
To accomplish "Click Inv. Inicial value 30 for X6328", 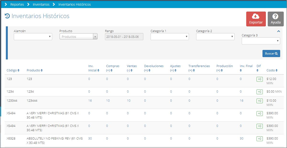I will point(90,139).
